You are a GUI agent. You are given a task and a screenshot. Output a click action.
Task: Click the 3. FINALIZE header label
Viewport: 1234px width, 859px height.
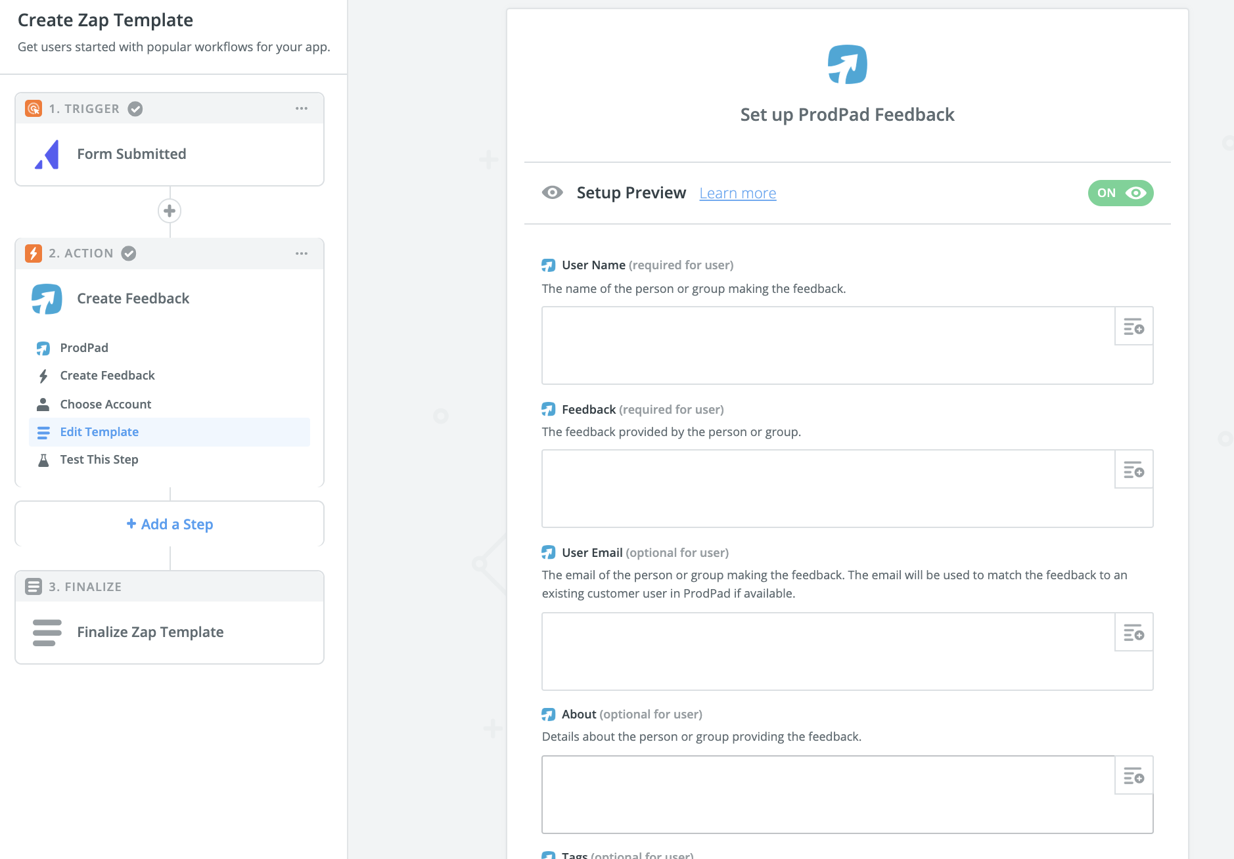(85, 587)
